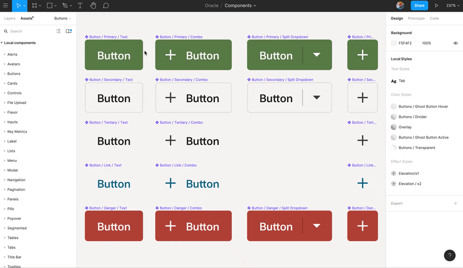Image resolution: width=463 pixels, height=268 pixels.
Task: Present the prototype with play button
Action: [x=436, y=6]
